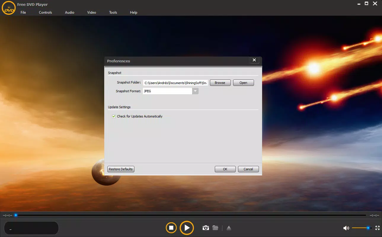
Task: Open the snapshot folder icon in control bar
Action: point(215,228)
